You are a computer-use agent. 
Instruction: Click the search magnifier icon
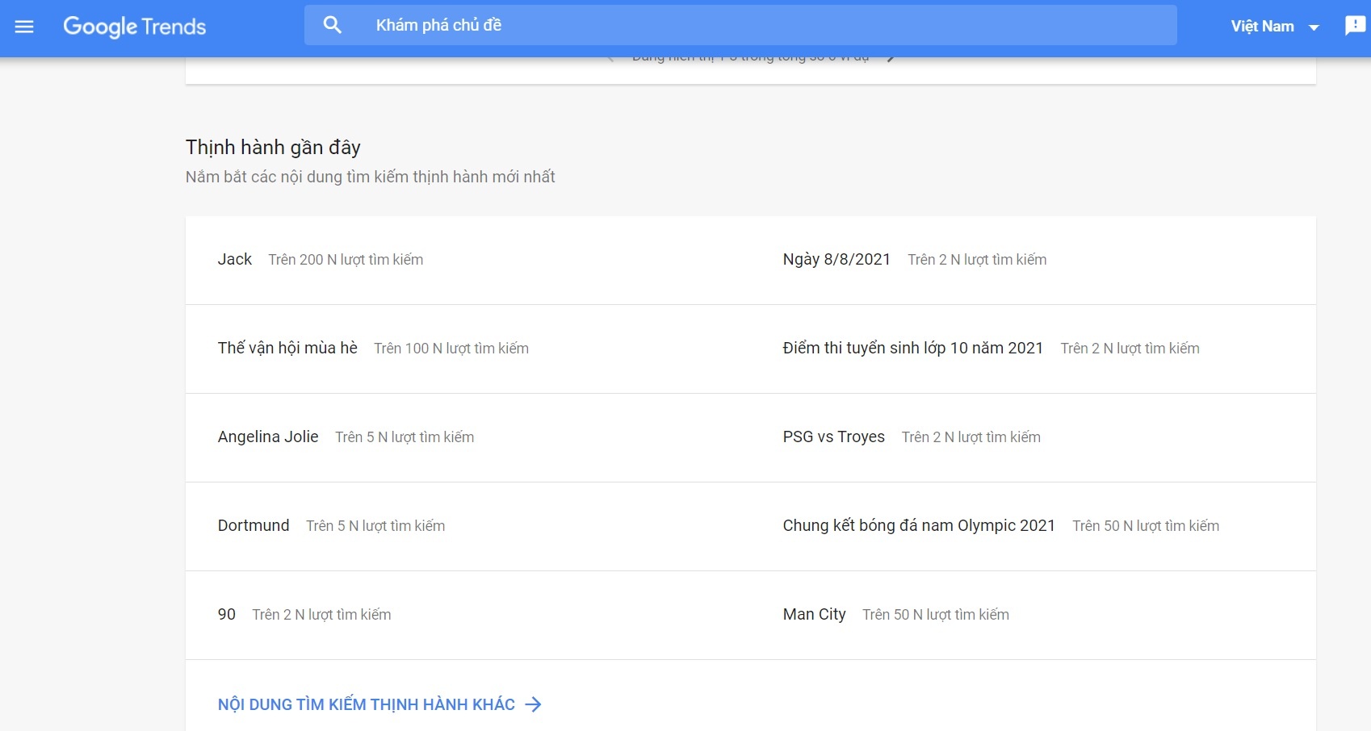[x=332, y=25]
